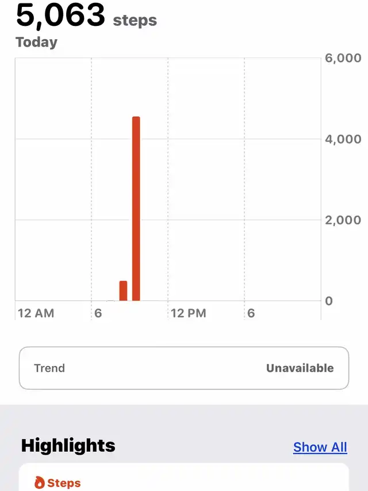The width and height of the screenshot is (368, 491).
Task: Tap the 4,000 y-axis label
Action: click(343, 139)
